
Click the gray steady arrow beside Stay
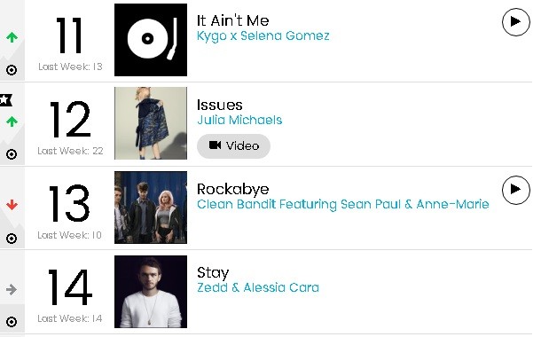pyautogui.click(x=12, y=289)
